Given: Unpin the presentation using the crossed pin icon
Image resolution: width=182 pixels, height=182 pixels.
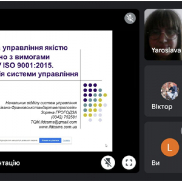Looking at the screenshot, I should pos(108,162).
